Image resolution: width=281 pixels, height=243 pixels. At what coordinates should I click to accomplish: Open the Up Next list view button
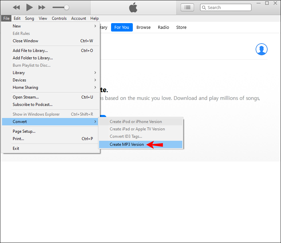tap(187, 8)
